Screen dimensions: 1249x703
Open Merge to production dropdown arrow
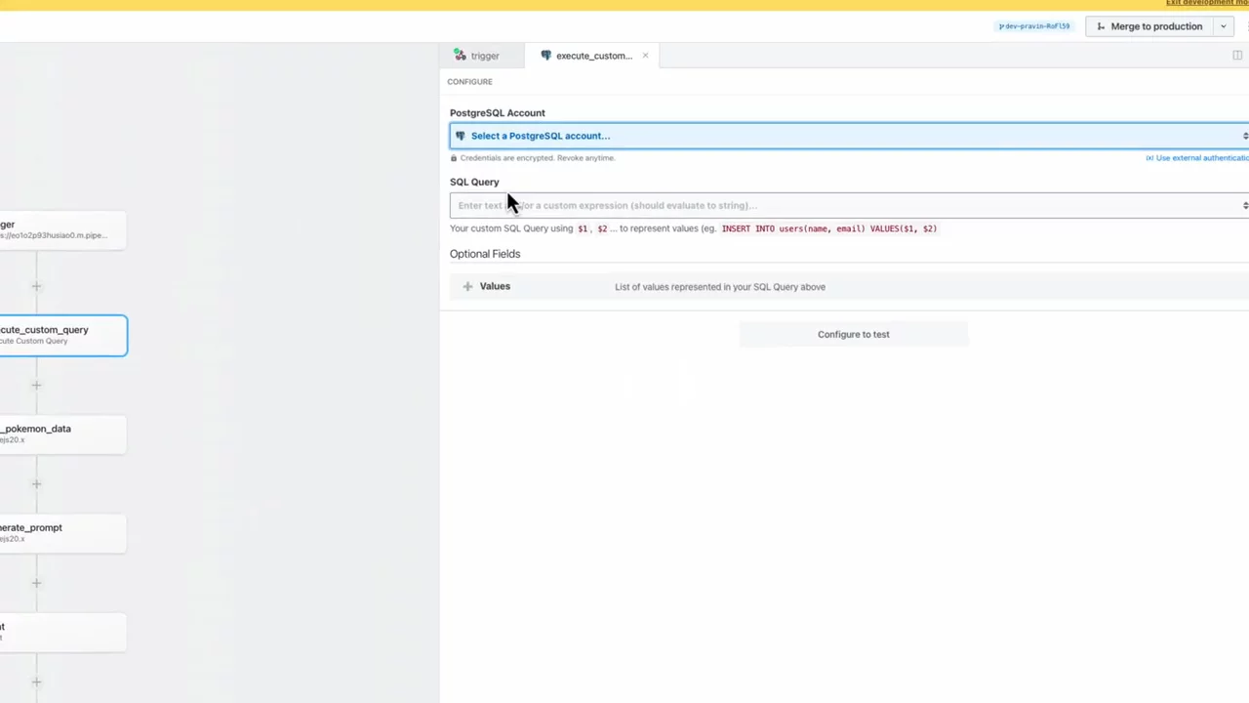point(1223,26)
